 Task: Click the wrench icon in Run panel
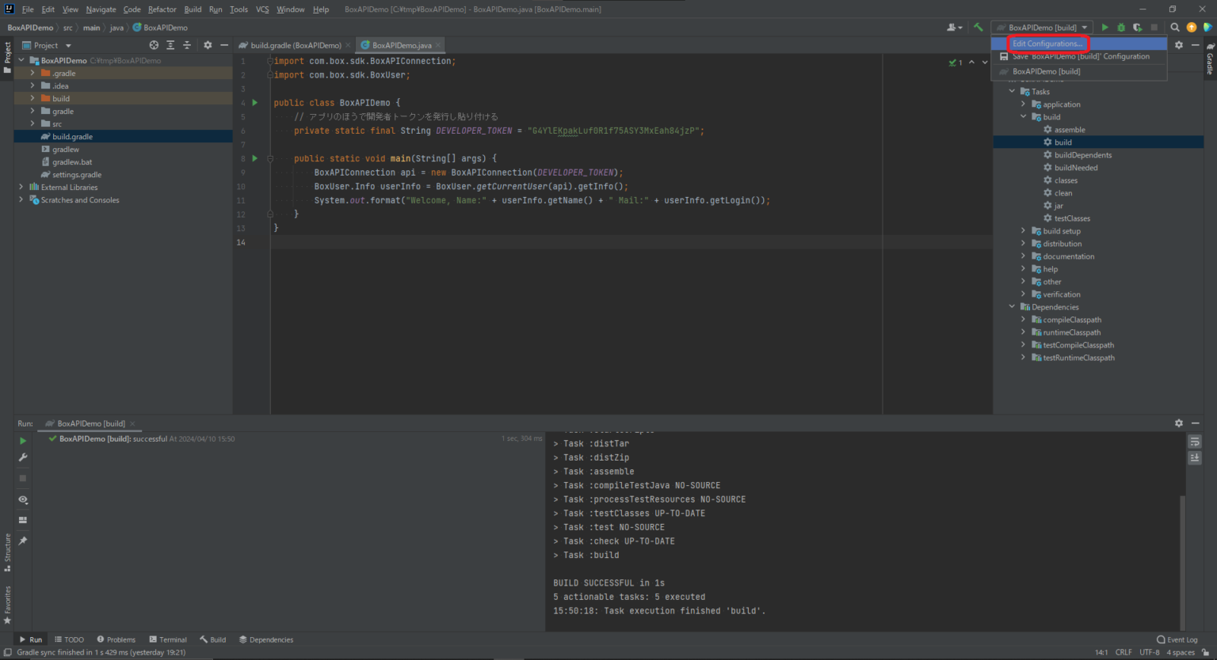pyautogui.click(x=23, y=457)
